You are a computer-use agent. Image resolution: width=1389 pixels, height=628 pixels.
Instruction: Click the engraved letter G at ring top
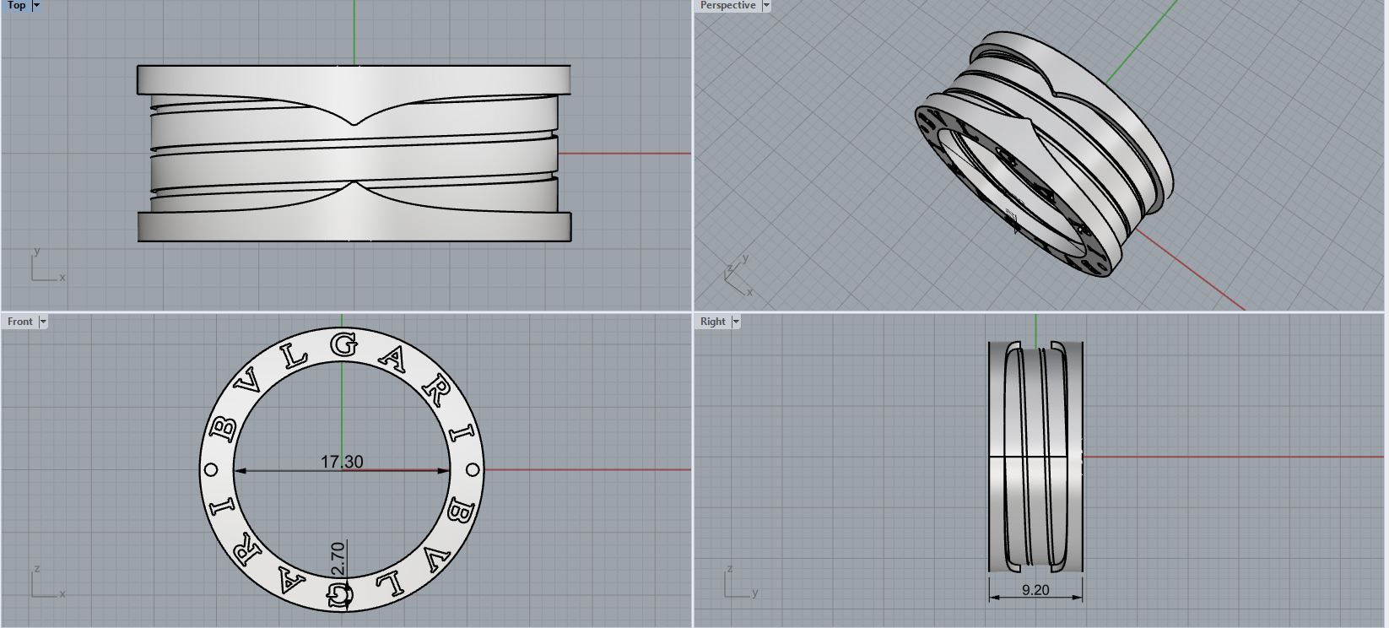[x=343, y=344]
